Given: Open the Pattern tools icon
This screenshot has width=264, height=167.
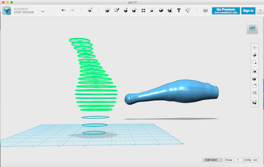Looking at the screenshot, I should (143, 11).
